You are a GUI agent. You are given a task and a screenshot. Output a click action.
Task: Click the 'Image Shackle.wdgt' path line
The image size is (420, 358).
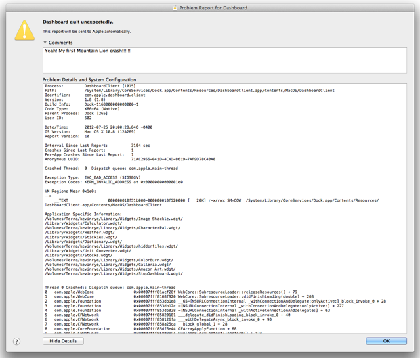click(x=114, y=219)
